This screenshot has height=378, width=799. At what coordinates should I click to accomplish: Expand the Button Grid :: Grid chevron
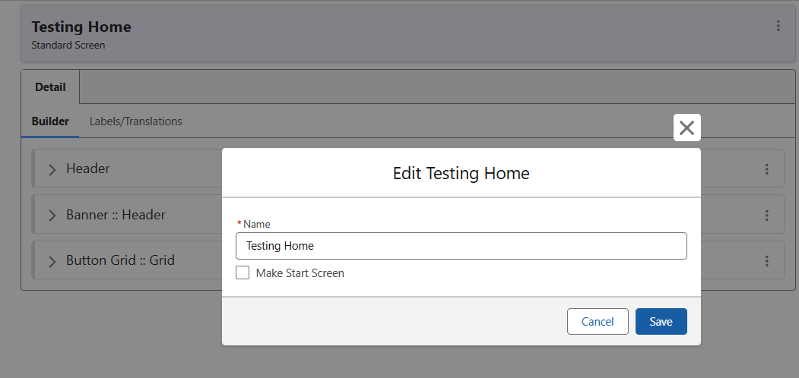coord(52,261)
